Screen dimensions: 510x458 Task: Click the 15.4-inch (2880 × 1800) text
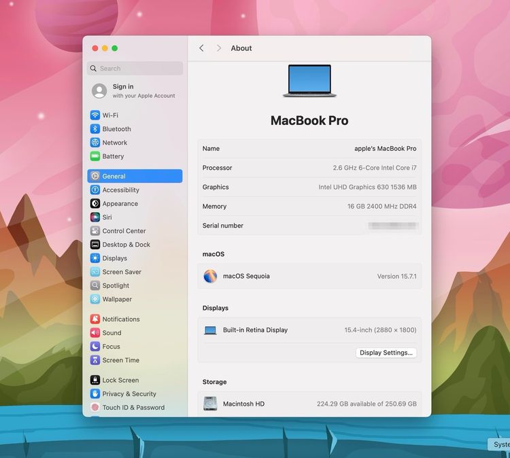pyautogui.click(x=380, y=330)
